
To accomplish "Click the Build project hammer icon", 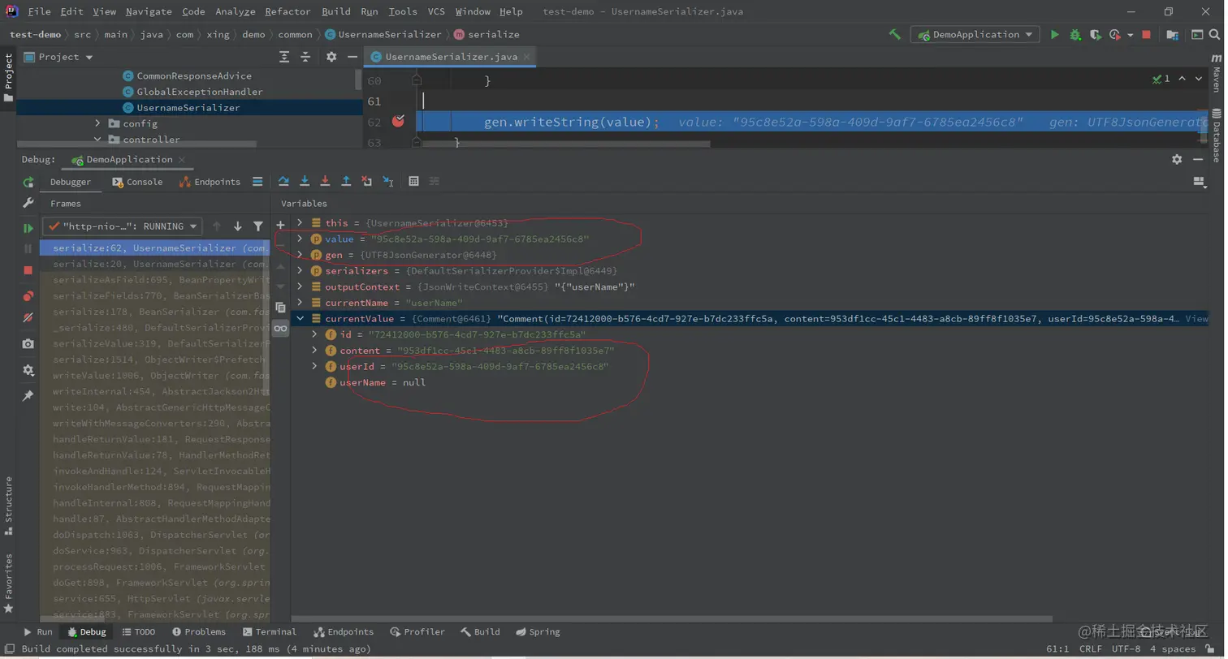I will tap(895, 35).
